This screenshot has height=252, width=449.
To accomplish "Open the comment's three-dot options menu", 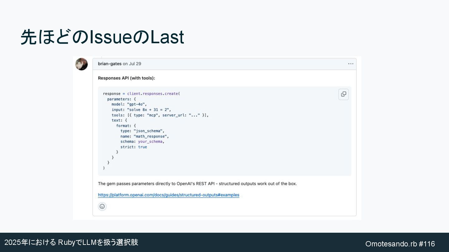I will pos(351,64).
